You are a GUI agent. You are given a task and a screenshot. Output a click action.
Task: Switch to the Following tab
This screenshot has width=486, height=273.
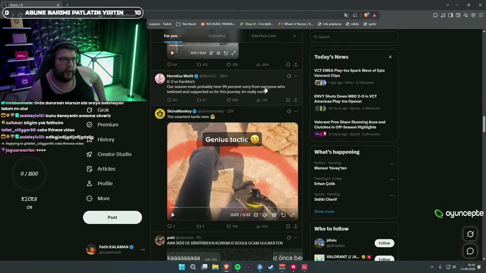click(217, 36)
